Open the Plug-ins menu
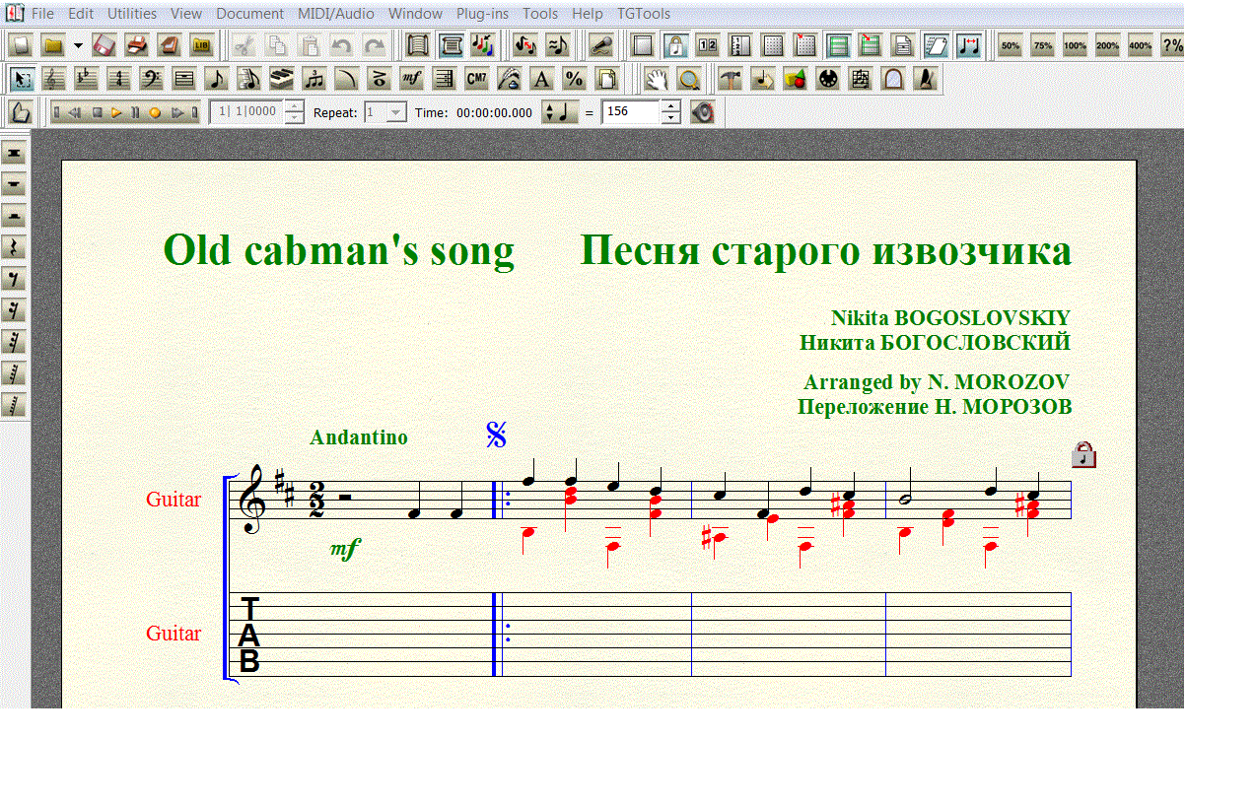This screenshot has height=805, width=1256. 483,14
